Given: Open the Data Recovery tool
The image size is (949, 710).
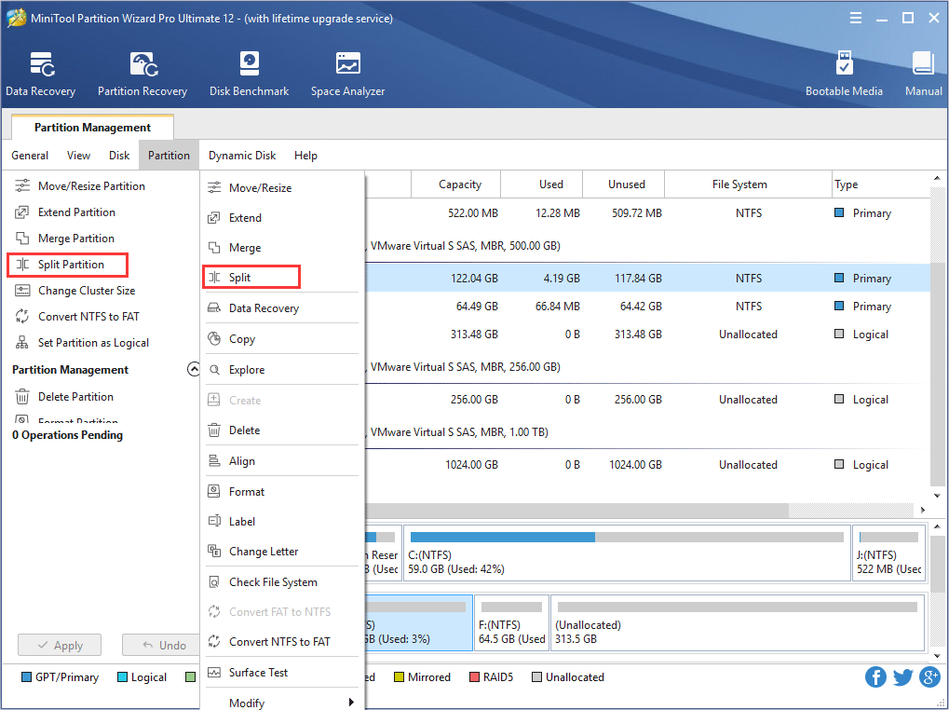Looking at the screenshot, I should pyautogui.click(x=40, y=73).
